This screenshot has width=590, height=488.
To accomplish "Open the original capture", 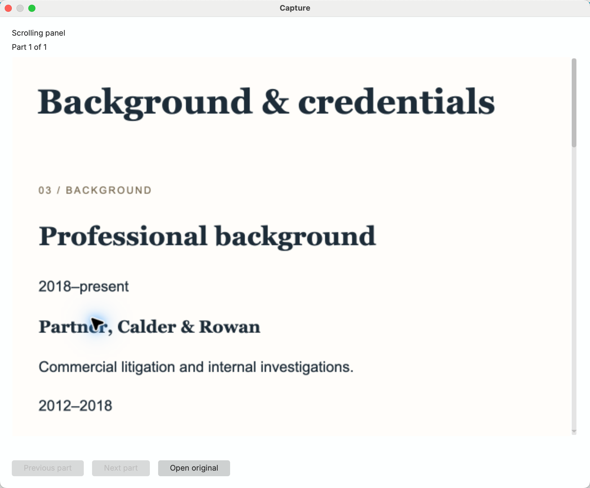I will 194,468.
